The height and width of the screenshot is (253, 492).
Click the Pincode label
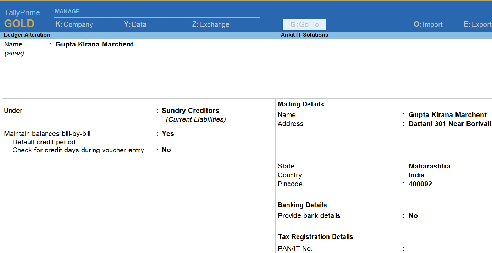290,184
